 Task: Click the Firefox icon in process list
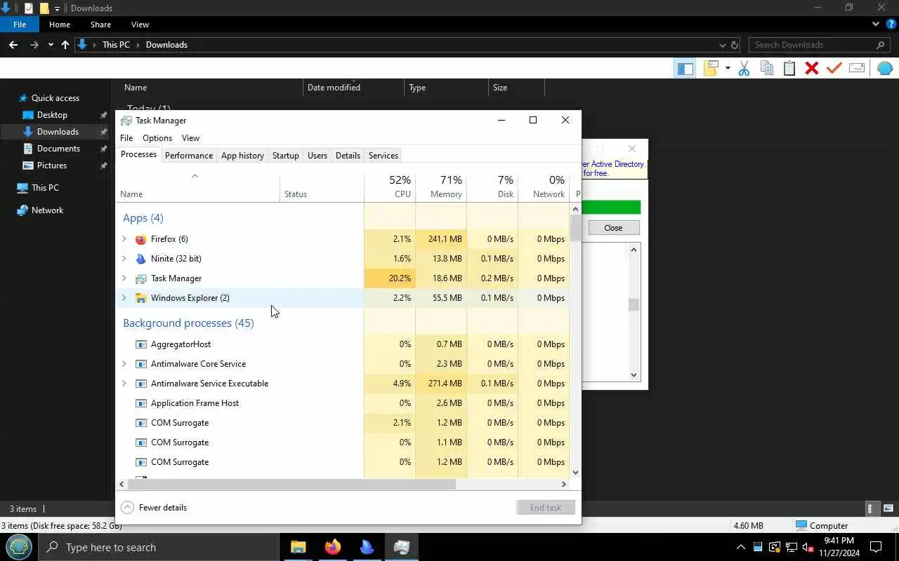tap(140, 239)
